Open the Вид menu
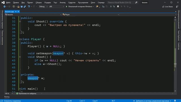 pyautogui.click(x=23, y=3)
